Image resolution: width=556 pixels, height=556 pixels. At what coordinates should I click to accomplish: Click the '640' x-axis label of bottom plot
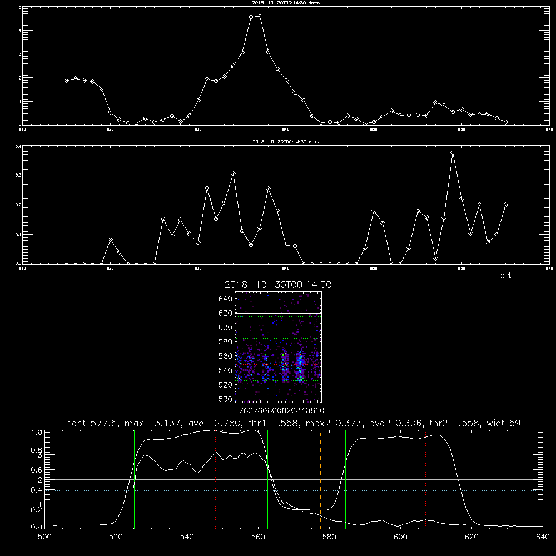[x=543, y=537]
